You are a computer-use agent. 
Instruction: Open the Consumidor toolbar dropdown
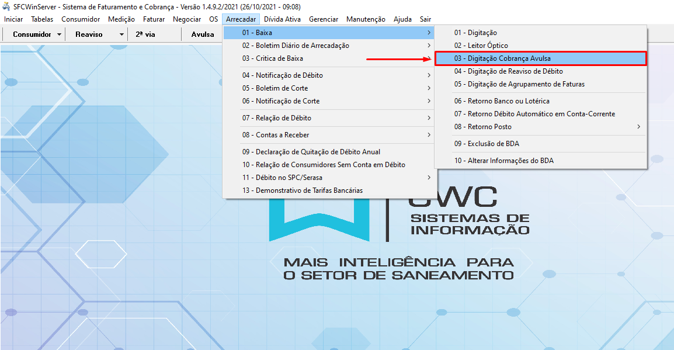click(34, 34)
